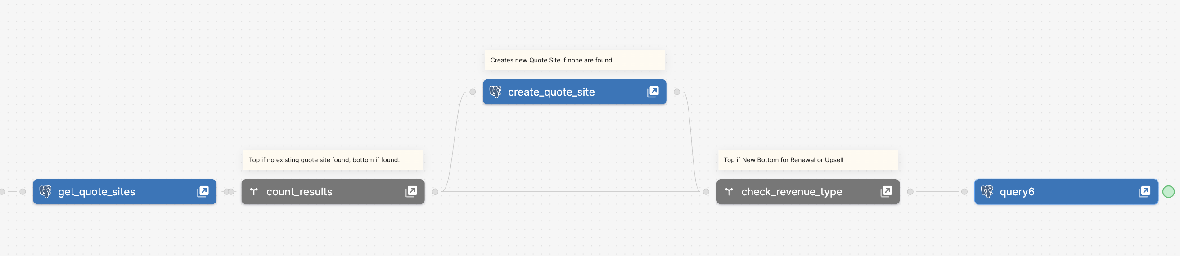The height and width of the screenshot is (256, 1180).
Task: Select the create_quote_site block label
Action: pyautogui.click(x=551, y=92)
